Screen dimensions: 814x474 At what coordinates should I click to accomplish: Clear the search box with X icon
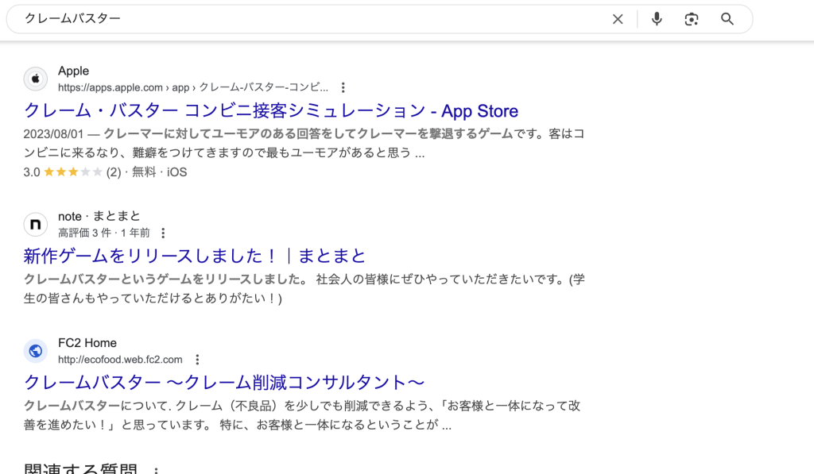(x=617, y=19)
